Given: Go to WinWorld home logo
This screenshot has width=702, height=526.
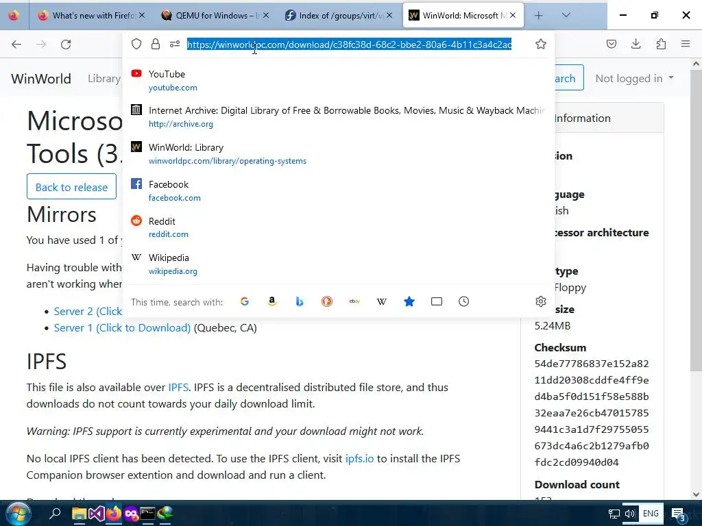Looking at the screenshot, I should coord(41,78).
